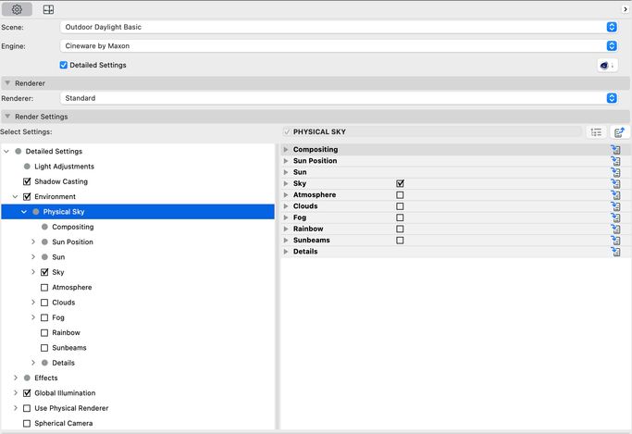
Task: Expand the Effects node in the tree
Action: coord(16,378)
